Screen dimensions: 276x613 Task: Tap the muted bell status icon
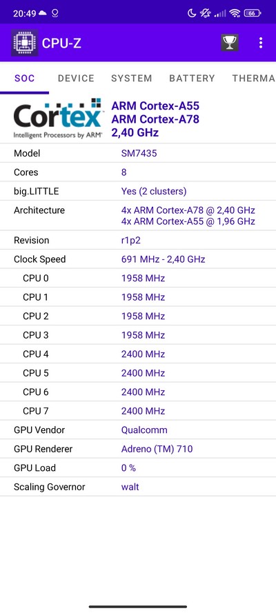205,13
